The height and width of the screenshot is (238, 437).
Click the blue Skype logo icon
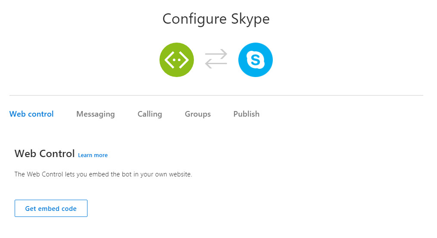click(255, 60)
